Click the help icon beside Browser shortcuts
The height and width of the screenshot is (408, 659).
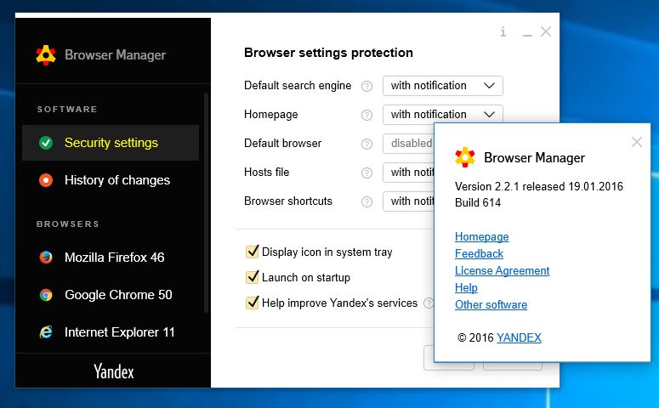point(366,201)
